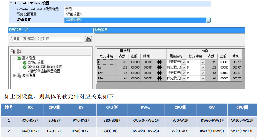Click the RWr link-side device name cell
The height and width of the screenshot is (138, 258).
pyautogui.click(x=107, y=73)
